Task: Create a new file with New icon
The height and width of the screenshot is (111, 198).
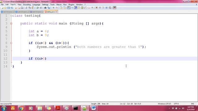Action: pos(2,8)
